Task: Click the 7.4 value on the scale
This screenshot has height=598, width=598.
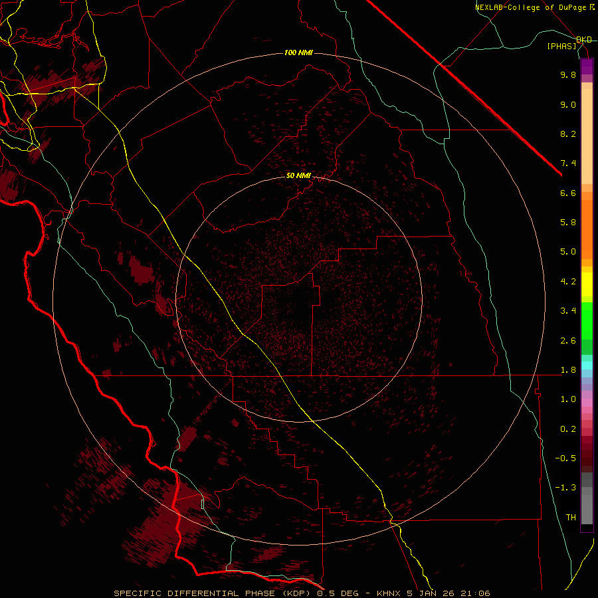Action: tap(568, 163)
